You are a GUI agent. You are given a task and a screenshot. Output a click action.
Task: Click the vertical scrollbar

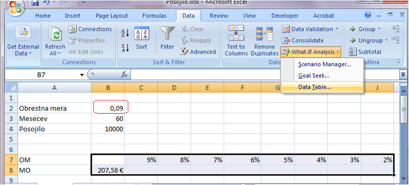click(403, 110)
